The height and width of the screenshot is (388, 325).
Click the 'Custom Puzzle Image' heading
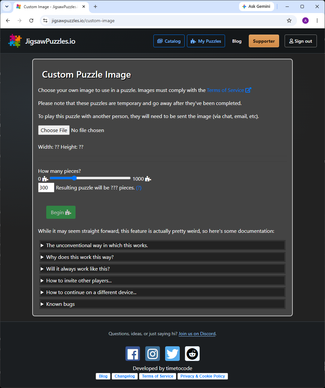coord(87,74)
